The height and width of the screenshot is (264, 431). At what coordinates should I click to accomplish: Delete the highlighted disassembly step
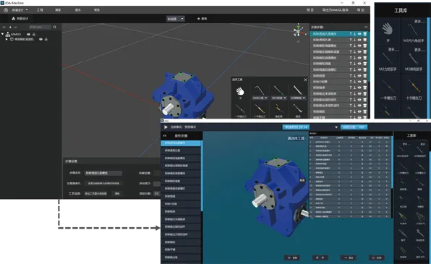(x=364, y=34)
